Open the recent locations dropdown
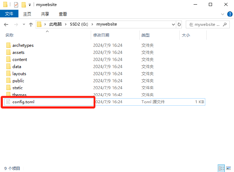Viewport: 234px width, 172px height. point(24,24)
